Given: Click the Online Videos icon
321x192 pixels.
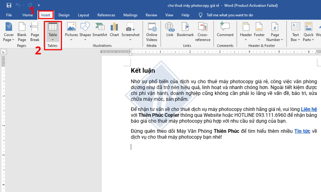Looking at the screenshot, I should coord(152,32).
